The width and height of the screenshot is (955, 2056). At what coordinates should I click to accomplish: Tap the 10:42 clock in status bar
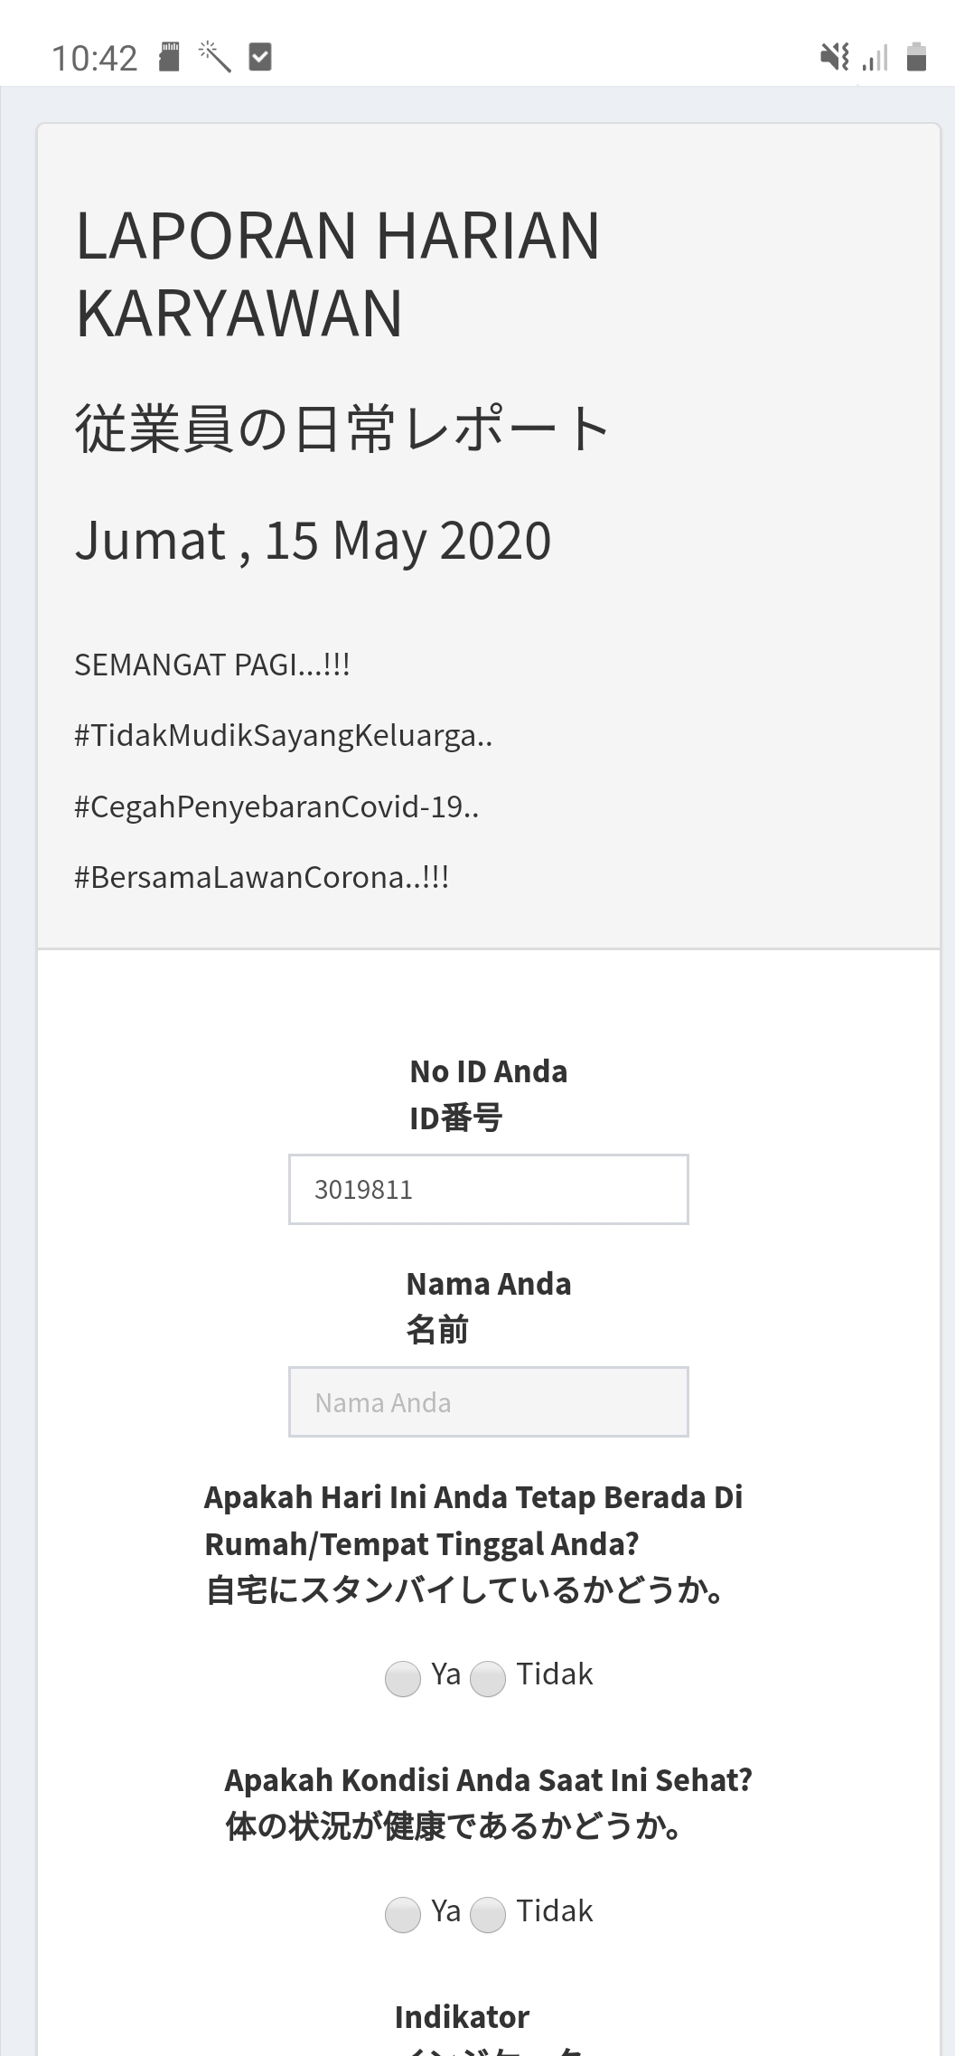[94, 59]
